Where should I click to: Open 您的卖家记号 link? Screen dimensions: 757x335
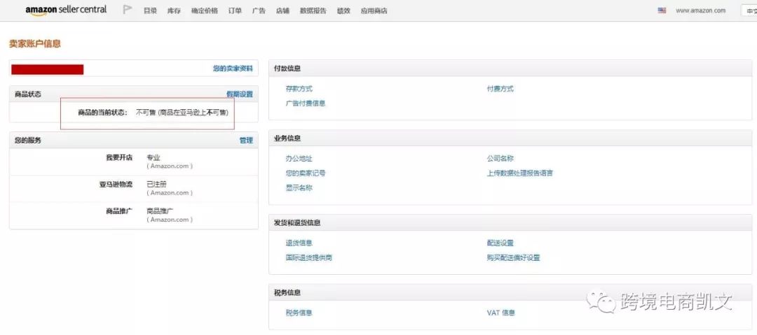[305, 173]
